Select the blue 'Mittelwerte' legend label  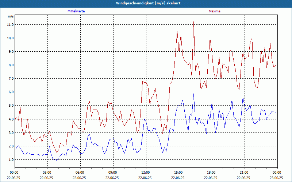[76, 11]
